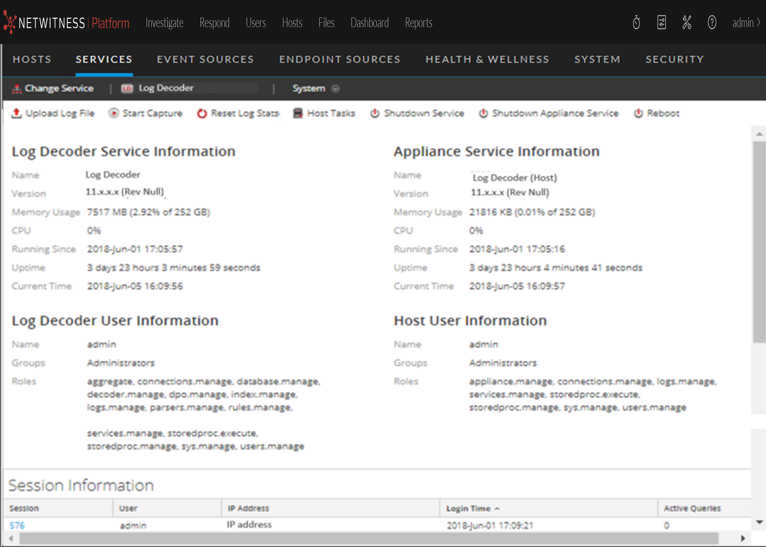Switch to the Event Sources tab

205,60
